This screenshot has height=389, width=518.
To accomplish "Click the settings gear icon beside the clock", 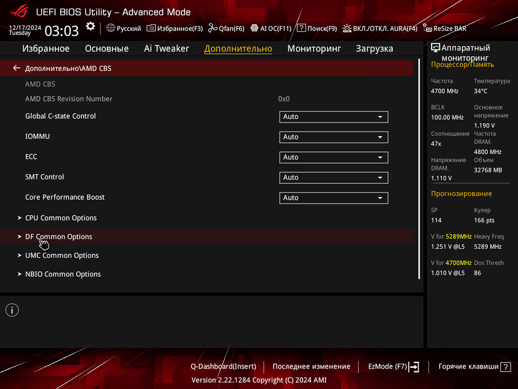I will 90,26.
